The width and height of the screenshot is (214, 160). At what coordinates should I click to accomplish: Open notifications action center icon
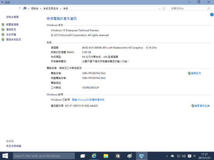pos(189,156)
